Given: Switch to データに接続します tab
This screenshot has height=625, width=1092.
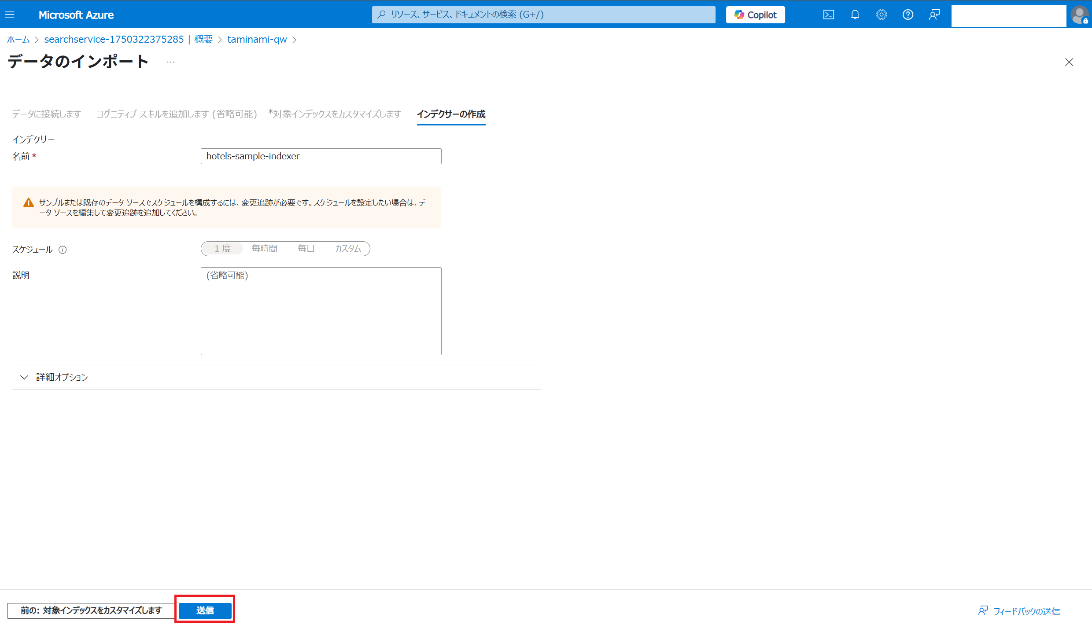Looking at the screenshot, I should point(46,114).
